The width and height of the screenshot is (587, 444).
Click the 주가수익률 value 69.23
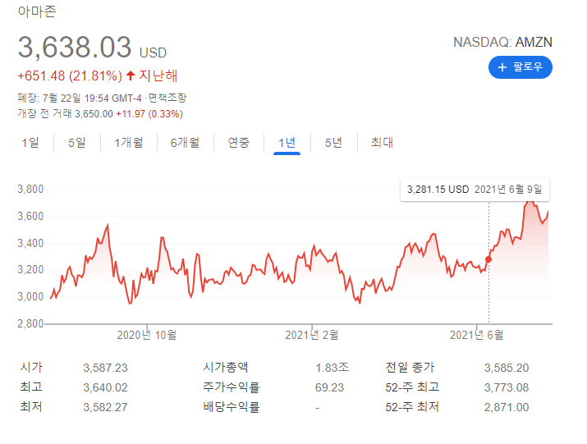[x=329, y=387]
